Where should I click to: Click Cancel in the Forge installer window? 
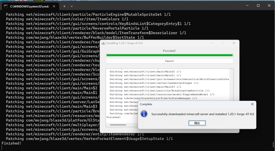(169, 61)
